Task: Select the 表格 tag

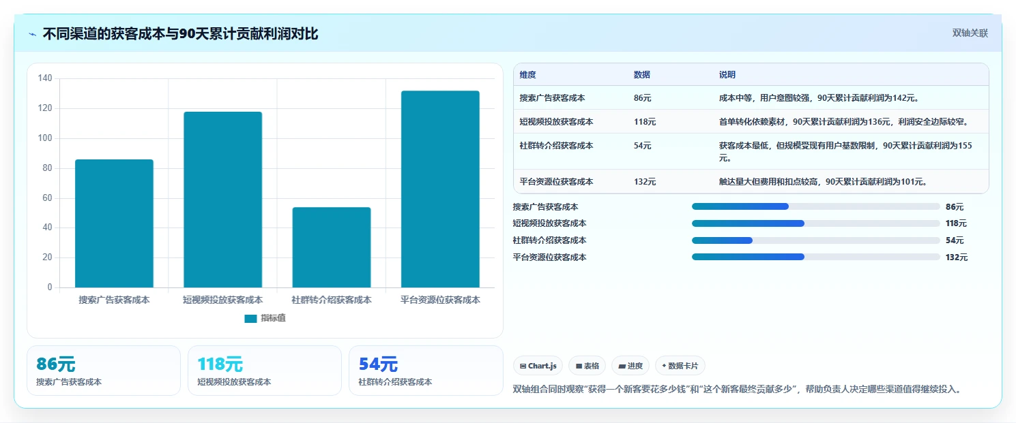Action: (587, 366)
